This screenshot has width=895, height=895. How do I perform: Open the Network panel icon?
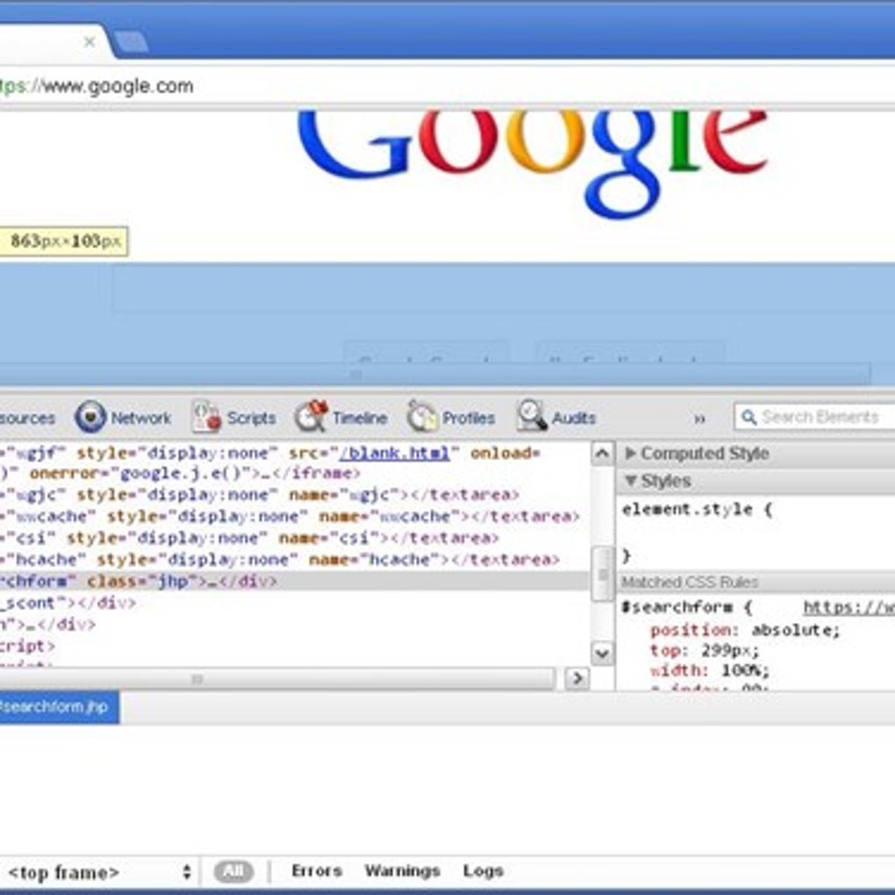(x=90, y=417)
